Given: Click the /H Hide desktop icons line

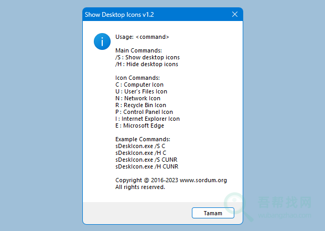Looking at the screenshot, I should coord(146,64).
